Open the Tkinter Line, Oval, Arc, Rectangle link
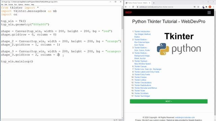 click(x=148, y=69)
